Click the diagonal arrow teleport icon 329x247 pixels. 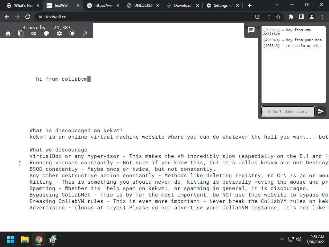point(85,33)
